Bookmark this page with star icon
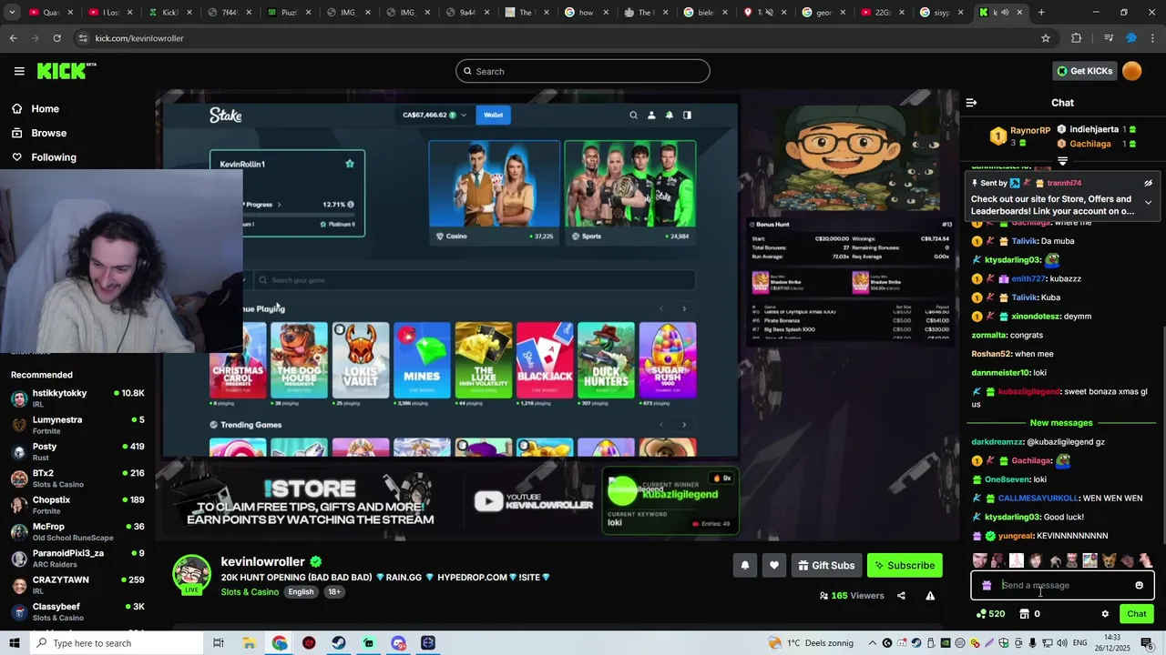 pyautogui.click(x=1046, y=38)
